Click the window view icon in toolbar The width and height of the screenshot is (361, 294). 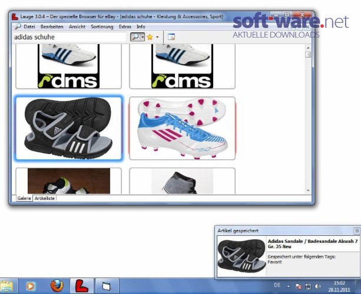pos(171,37)
